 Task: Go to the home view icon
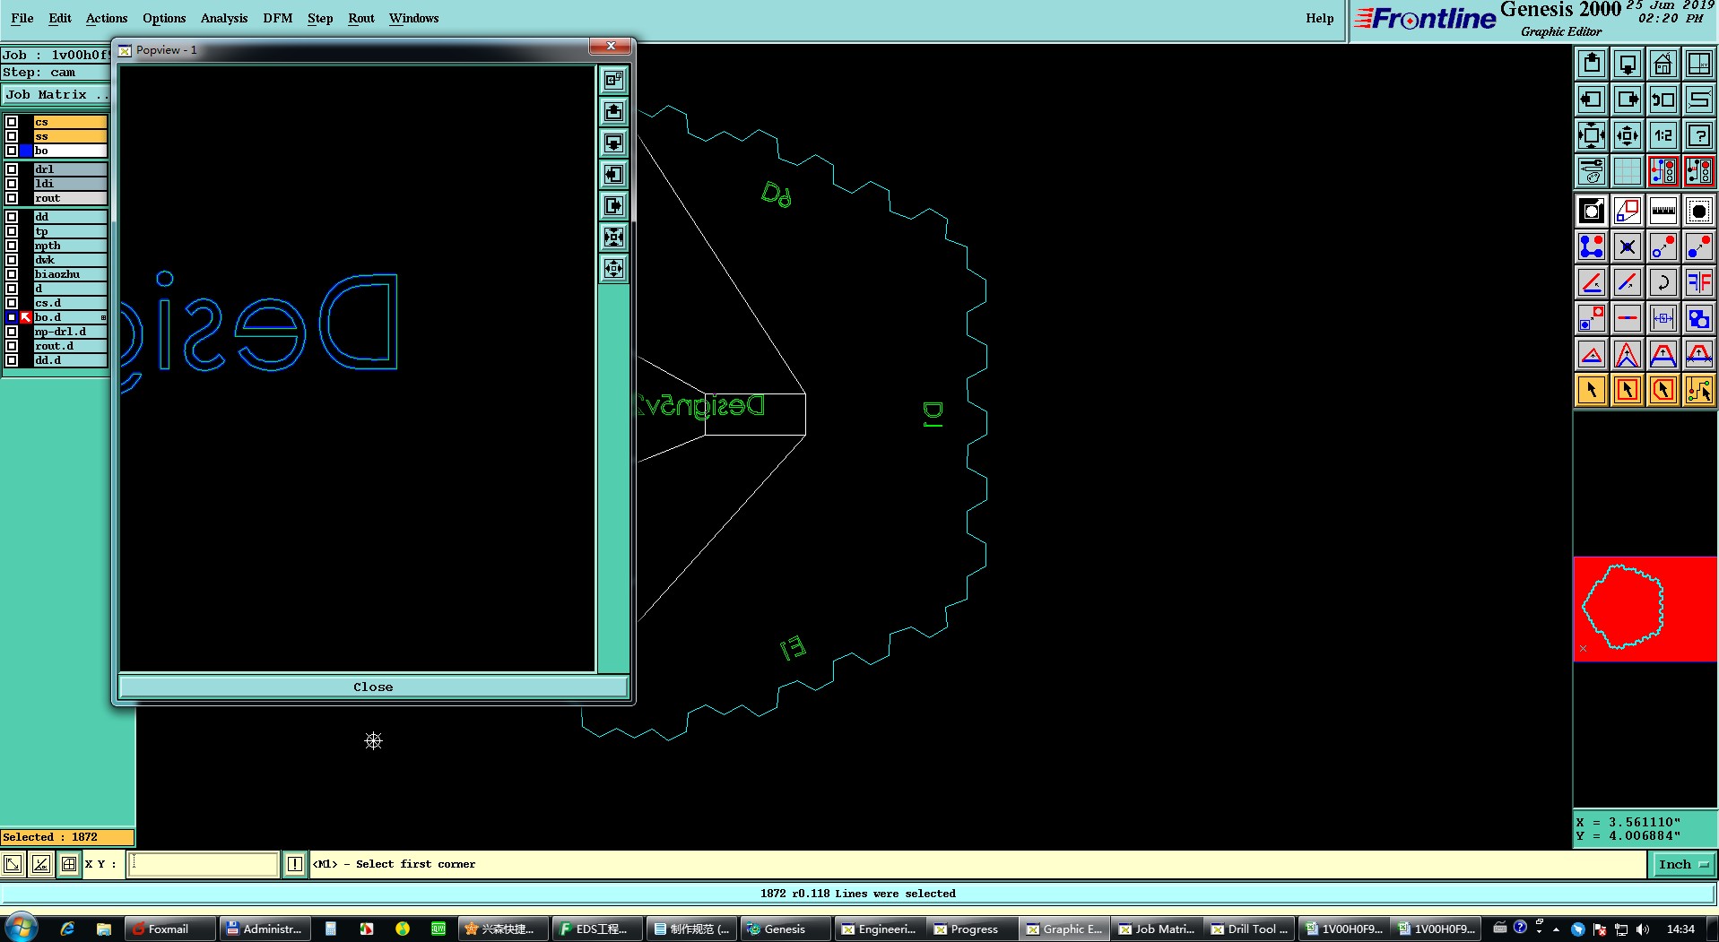click(x=1663, y=64)
